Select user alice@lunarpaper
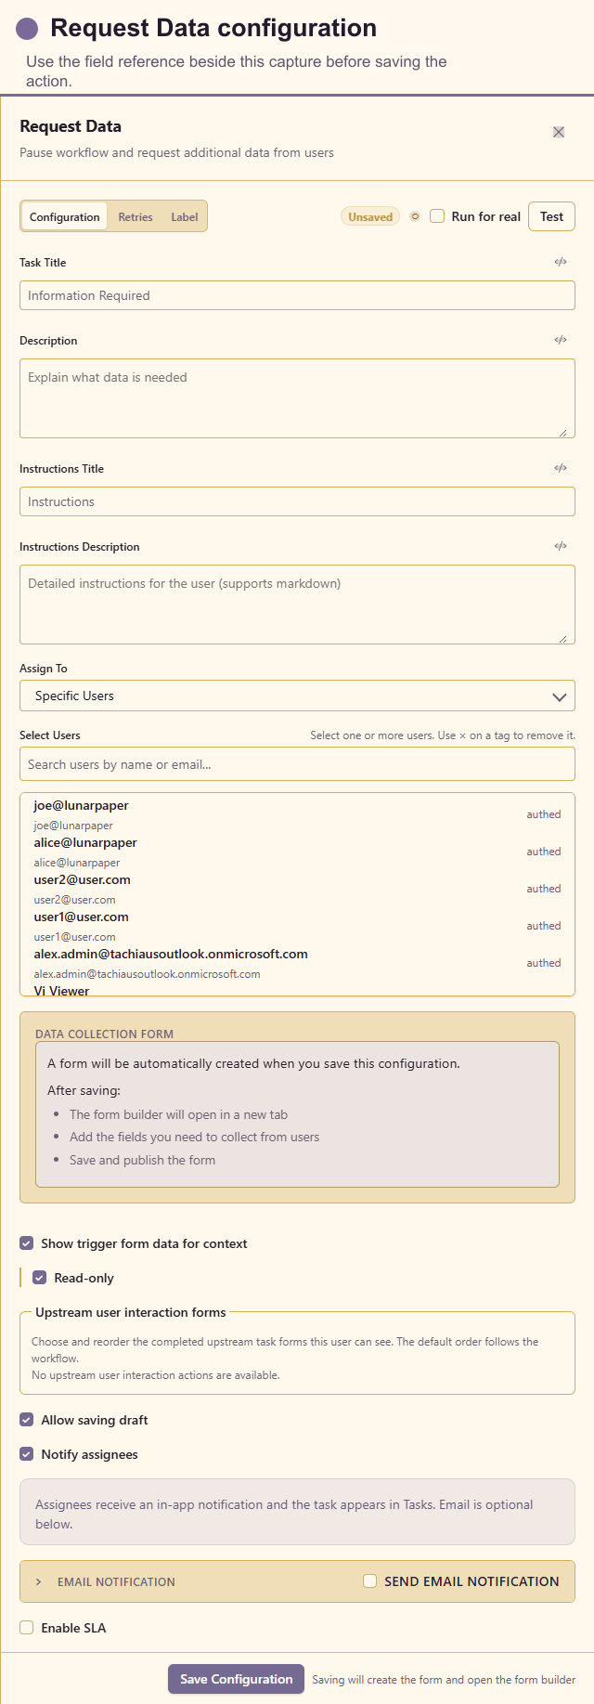This screenshot has height=1704, width=594. (297, 852)
